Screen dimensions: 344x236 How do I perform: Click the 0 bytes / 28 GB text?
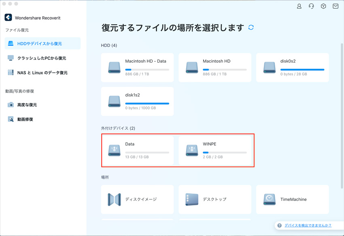(x=293, y=74)
